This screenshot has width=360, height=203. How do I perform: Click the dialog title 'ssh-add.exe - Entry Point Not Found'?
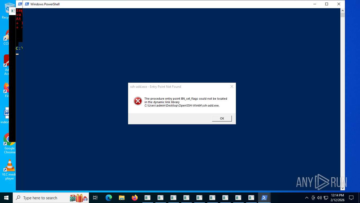pyautogui.click(x=156, y=87)
